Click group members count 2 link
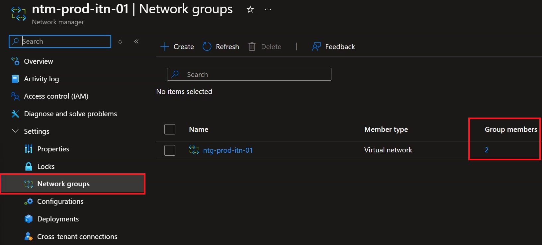Screen dimensions: 542x245 (x=487, y=150)
